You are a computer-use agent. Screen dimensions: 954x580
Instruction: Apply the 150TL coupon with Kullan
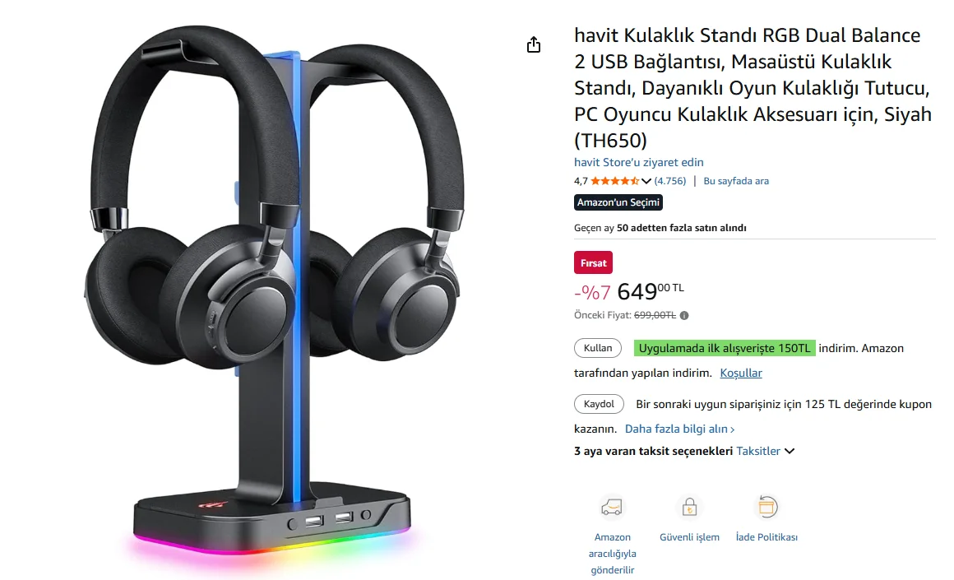[x=597, y=348]
